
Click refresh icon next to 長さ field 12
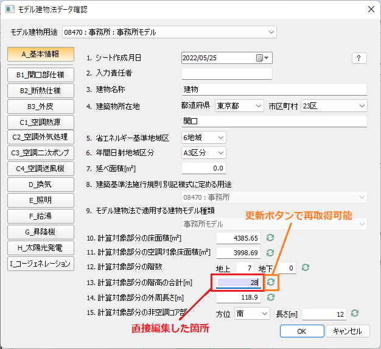(x=355, y=313)
